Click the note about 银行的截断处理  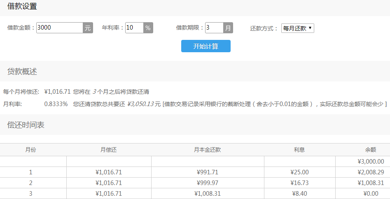275,104
